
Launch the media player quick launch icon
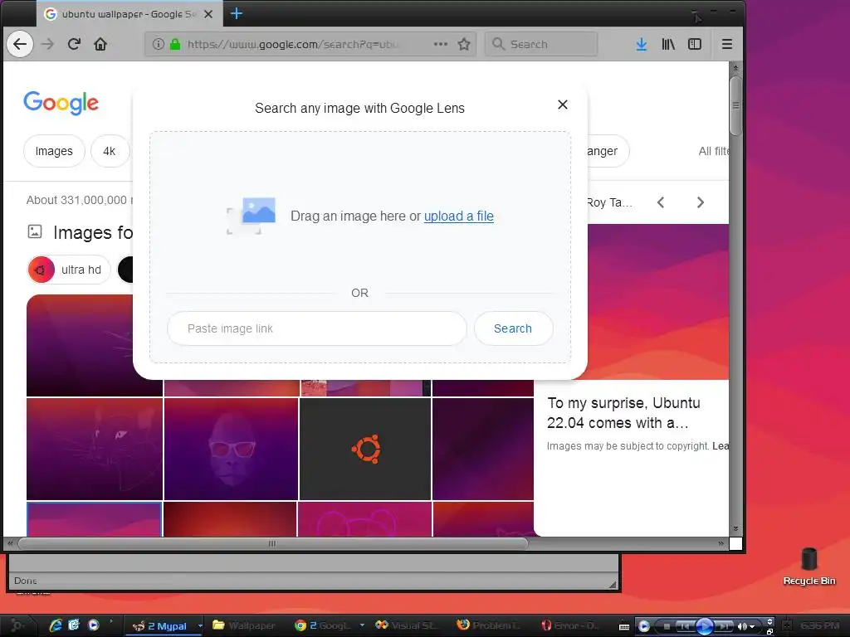click(93, 625)
